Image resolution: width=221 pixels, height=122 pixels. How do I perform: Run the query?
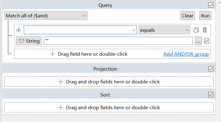tap(205, 16)
